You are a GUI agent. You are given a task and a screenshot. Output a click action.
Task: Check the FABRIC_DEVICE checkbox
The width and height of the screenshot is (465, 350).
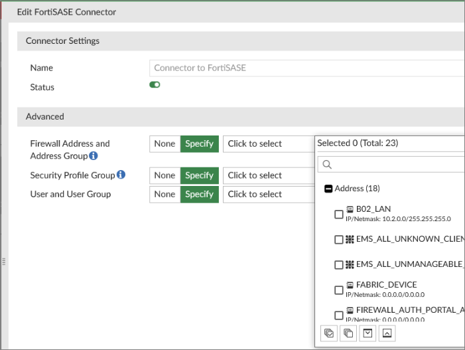[x=339, y=290]
